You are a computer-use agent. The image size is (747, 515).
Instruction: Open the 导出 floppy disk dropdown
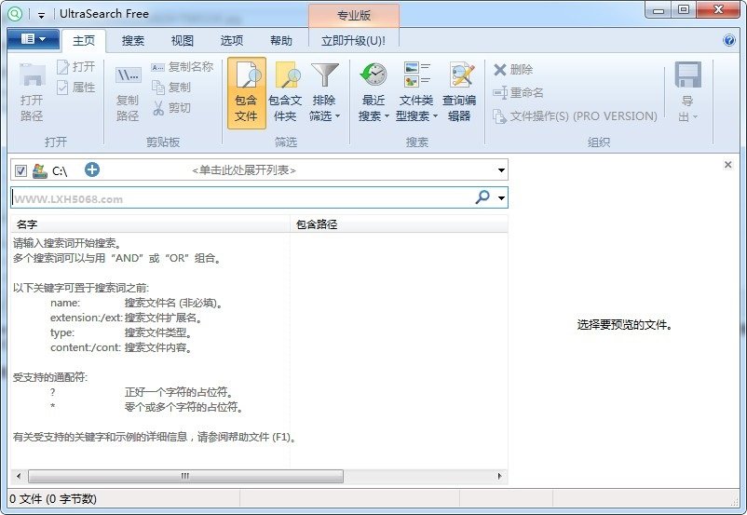pyautogui.click(x=687, y=93)
